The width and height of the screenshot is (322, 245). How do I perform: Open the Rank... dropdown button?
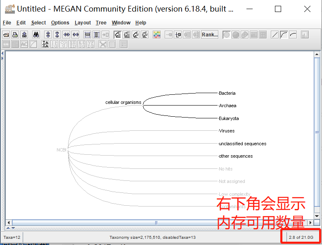(x=210, y=35)
